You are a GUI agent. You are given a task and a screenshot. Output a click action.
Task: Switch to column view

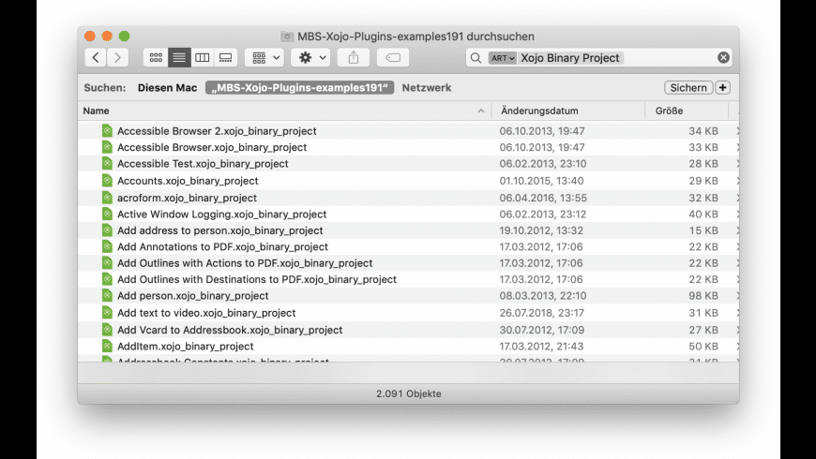tap(202, 58)
